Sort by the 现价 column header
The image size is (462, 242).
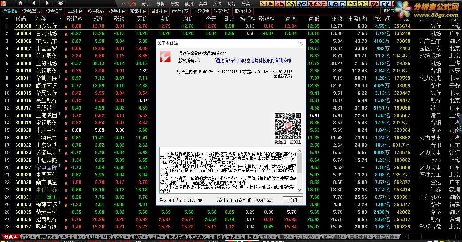[x=99, y=19]
